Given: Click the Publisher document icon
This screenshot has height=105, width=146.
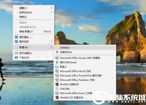Looking at the screenshot, I should point(57,80).
